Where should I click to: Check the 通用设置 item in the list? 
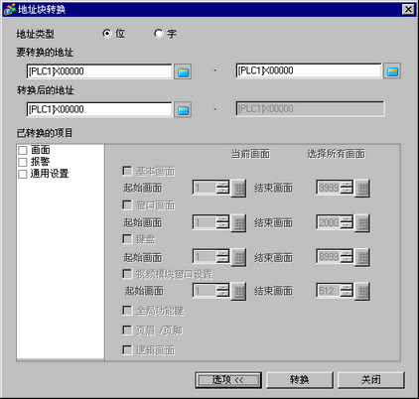coord(23,174)
